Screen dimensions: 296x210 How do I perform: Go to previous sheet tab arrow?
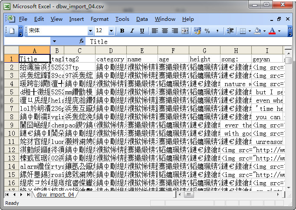pos(14,194)
